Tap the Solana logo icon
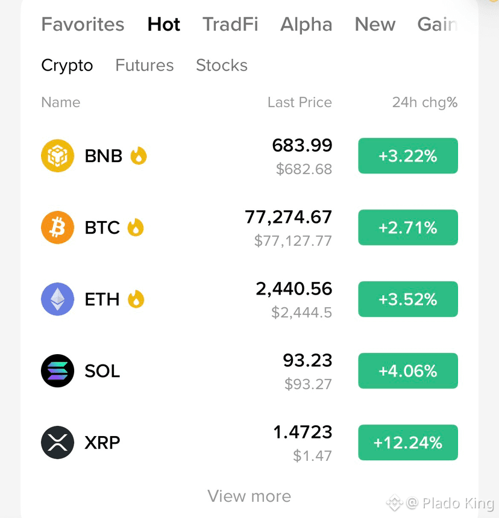499x518 pixels. 57,370
